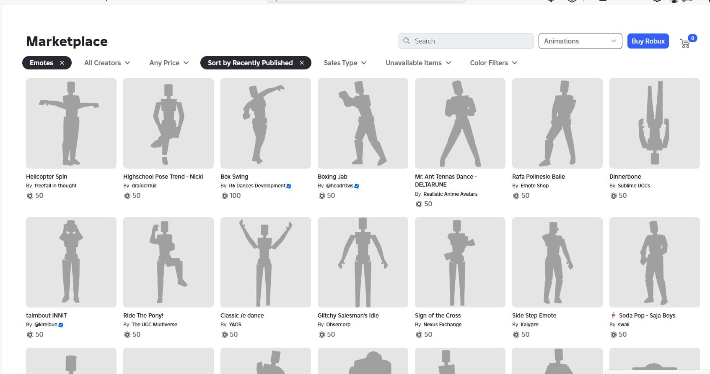
Task: Open the shopping cart icon
Action: pos(685,44)
